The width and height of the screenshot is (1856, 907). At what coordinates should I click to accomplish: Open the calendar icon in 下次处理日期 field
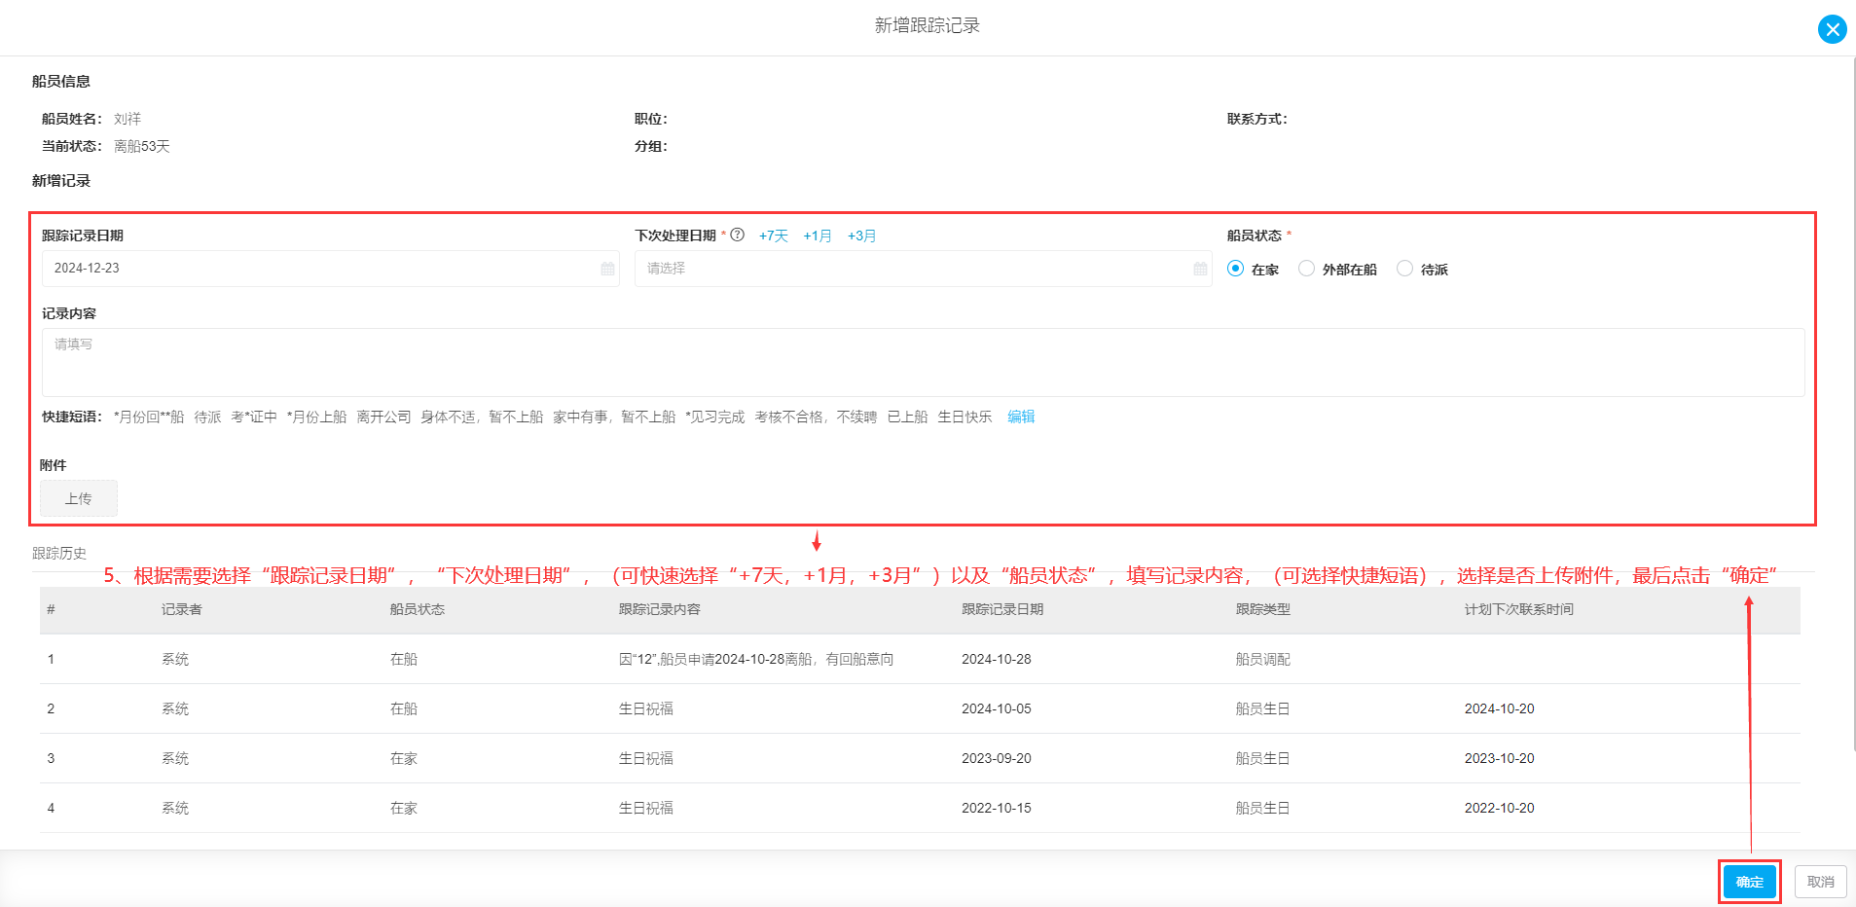(1200, 269)
